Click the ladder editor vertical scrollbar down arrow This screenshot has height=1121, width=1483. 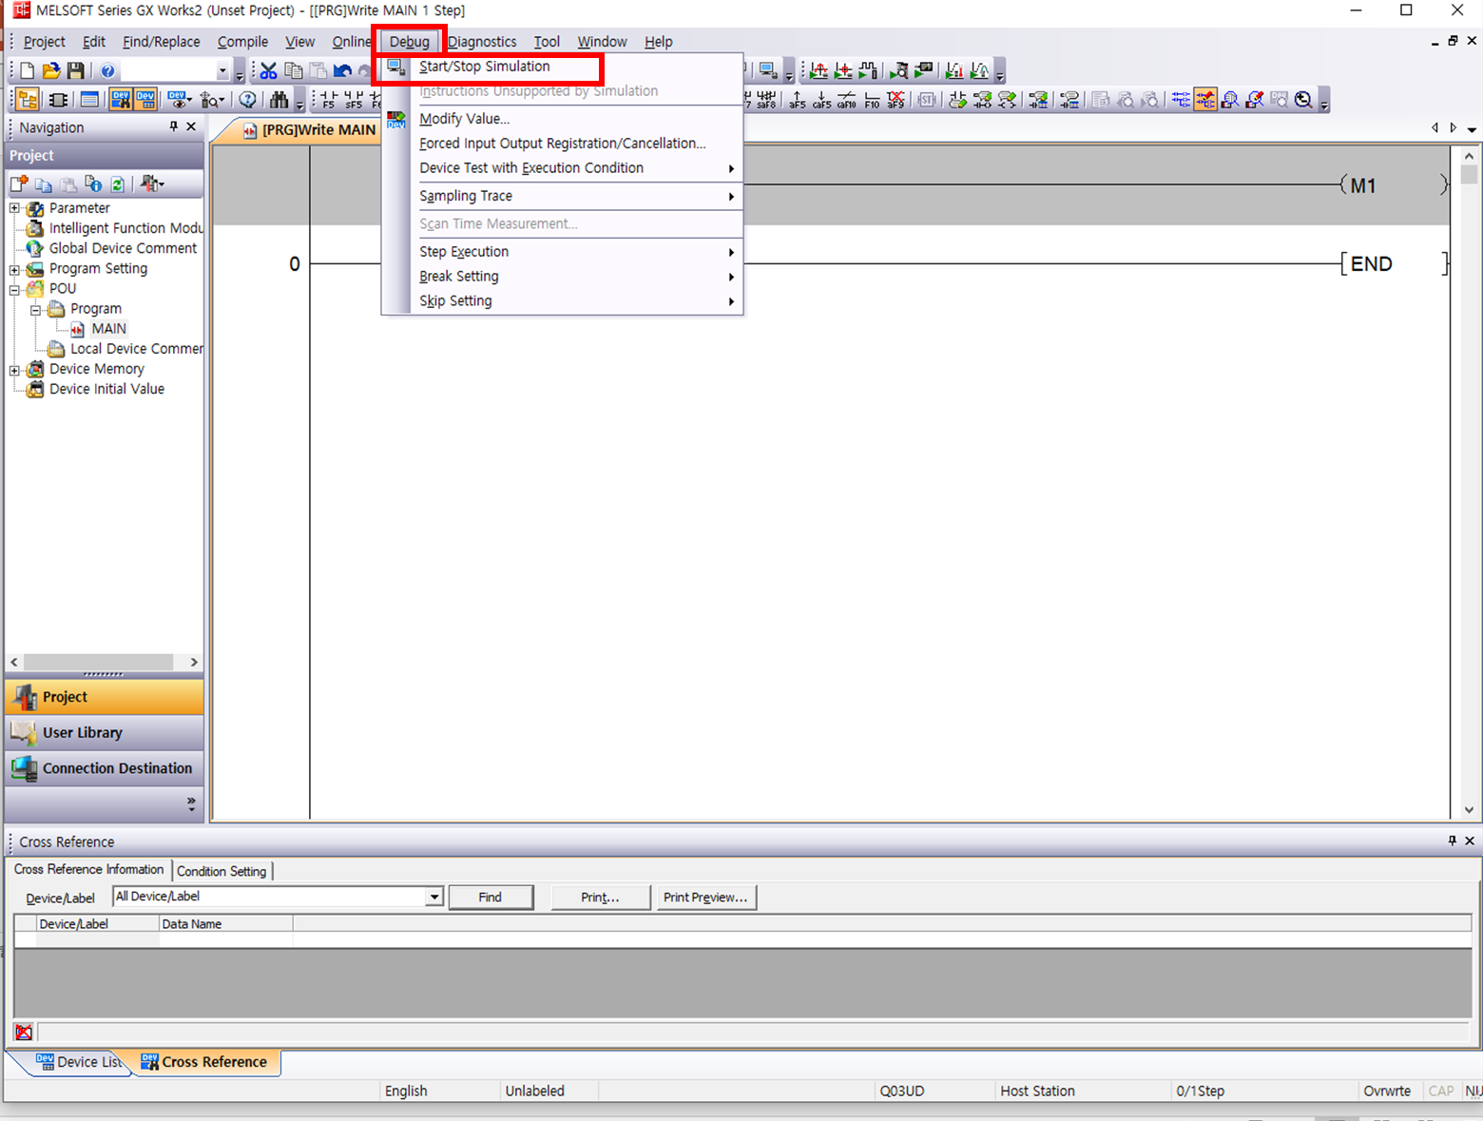[x=1469, y=810]
